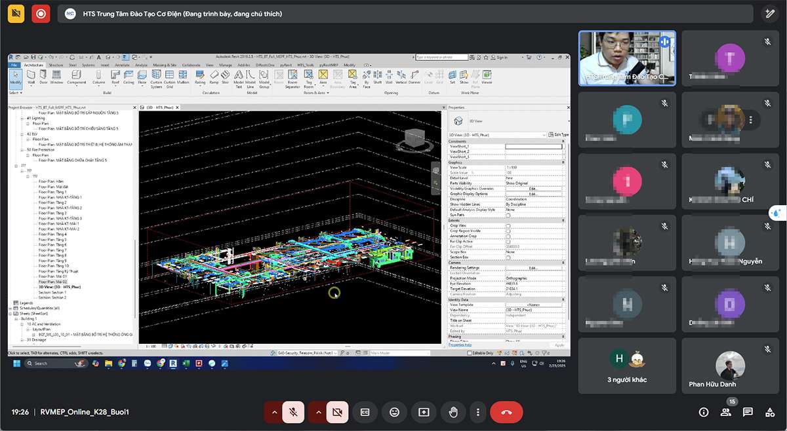Expand the Select panel dropdown
Screen dimensions: 787x431
click(x=15, y=93)
